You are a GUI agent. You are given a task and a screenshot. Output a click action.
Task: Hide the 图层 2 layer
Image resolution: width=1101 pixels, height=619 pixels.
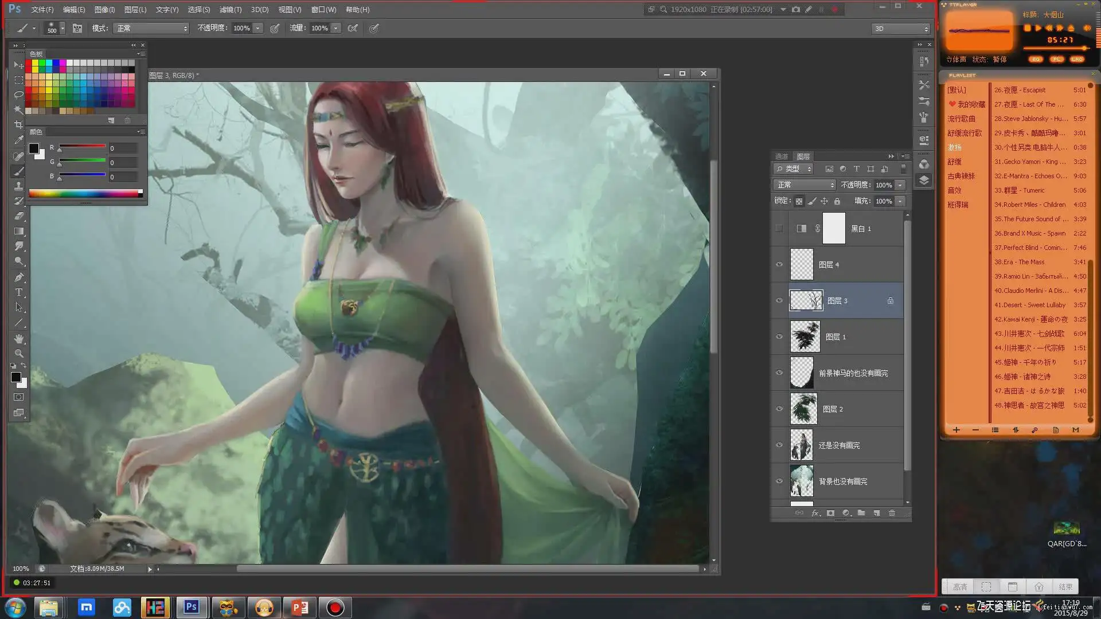[x=779, y=409]
